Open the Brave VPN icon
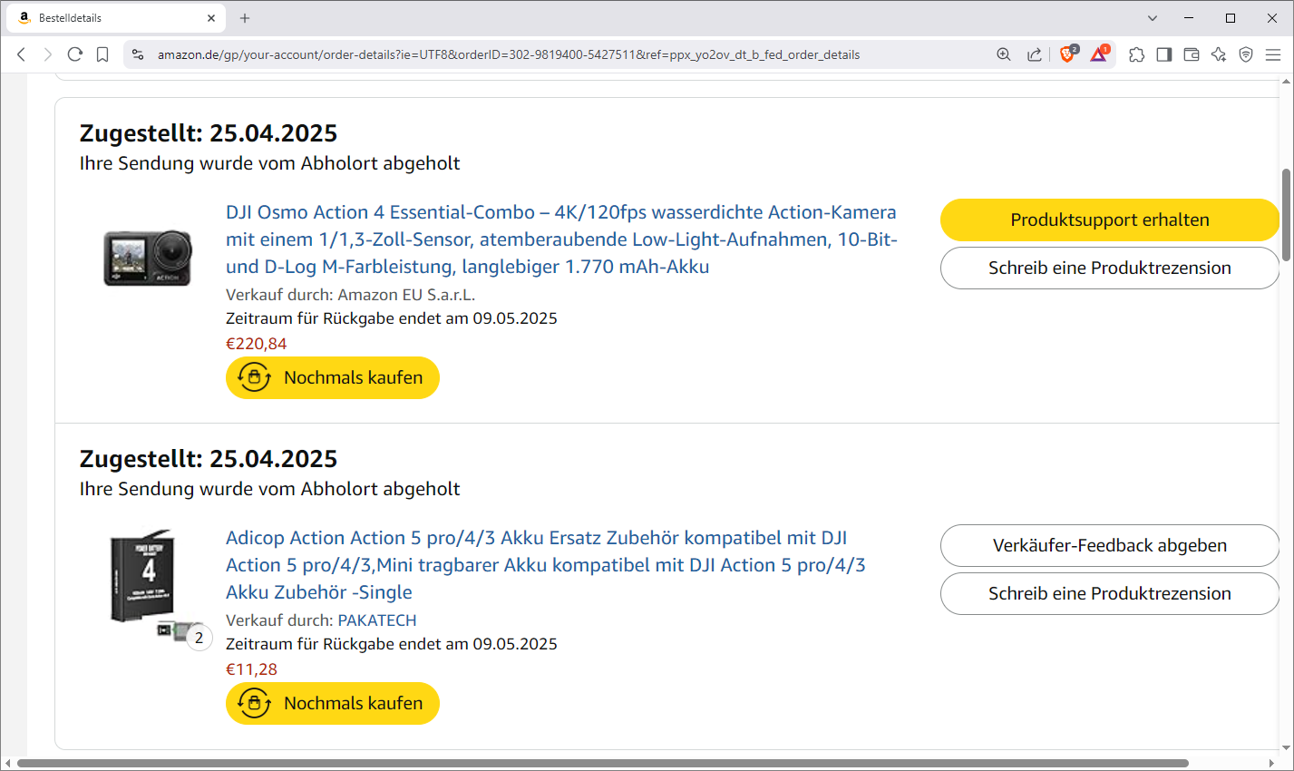 coord(1246,54)
